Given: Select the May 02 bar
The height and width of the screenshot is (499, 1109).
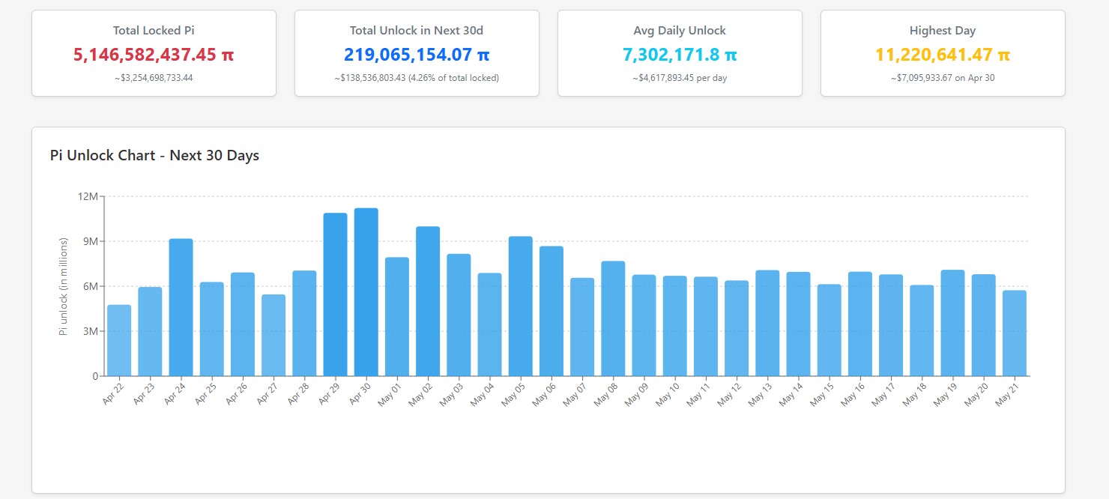Looking at the screenshot, I should coord(428,301).
